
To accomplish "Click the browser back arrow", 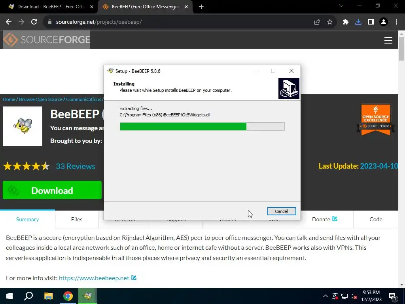I will click(9, 22).
